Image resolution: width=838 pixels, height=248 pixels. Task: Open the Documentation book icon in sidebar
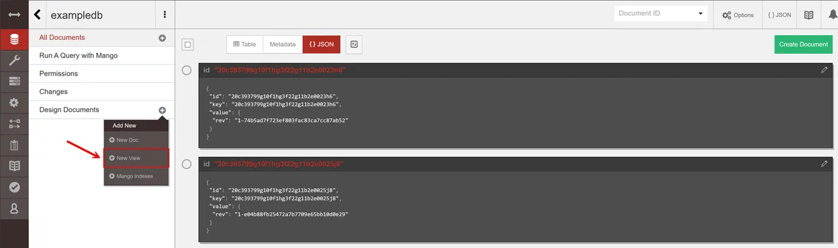coord(14,166)
